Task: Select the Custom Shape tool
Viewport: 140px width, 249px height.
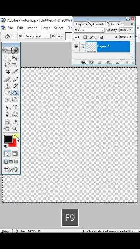Action: [x=15, y=114]
